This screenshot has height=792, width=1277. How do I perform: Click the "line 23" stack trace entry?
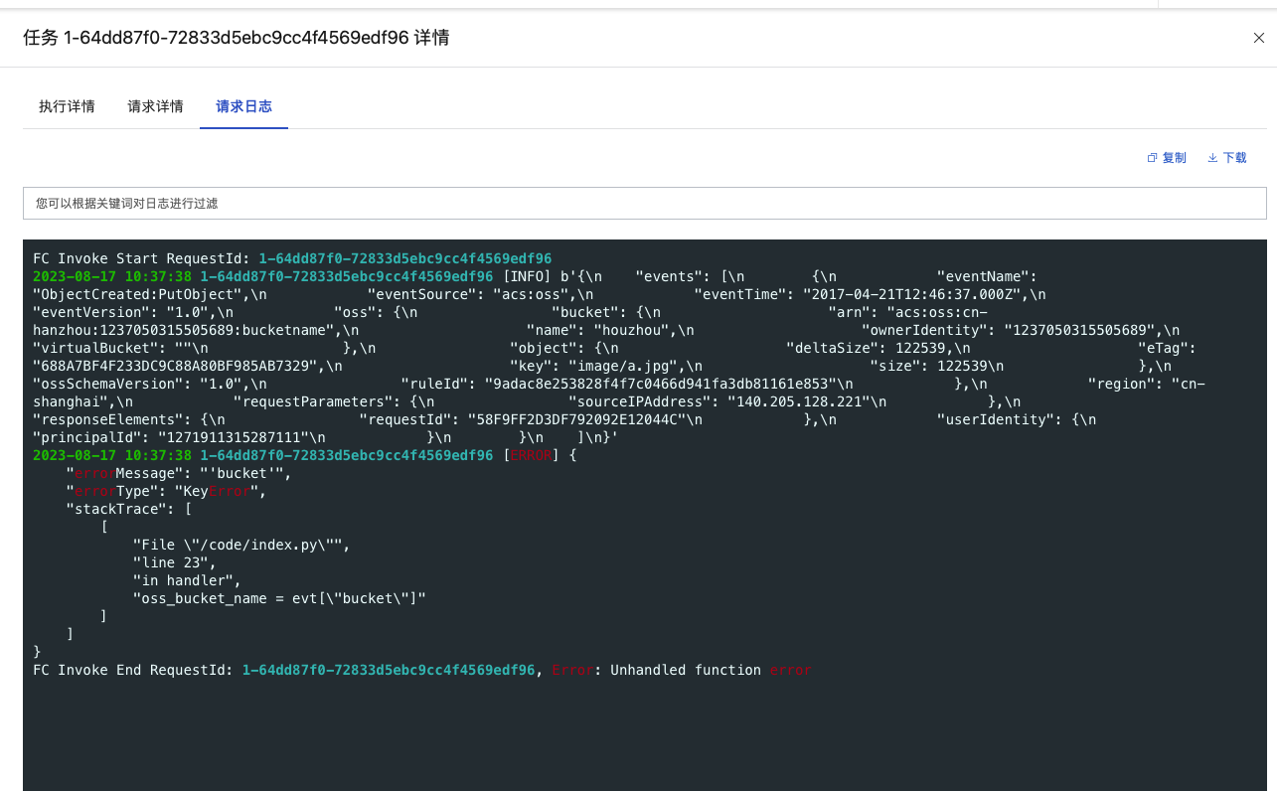[174, 562]
